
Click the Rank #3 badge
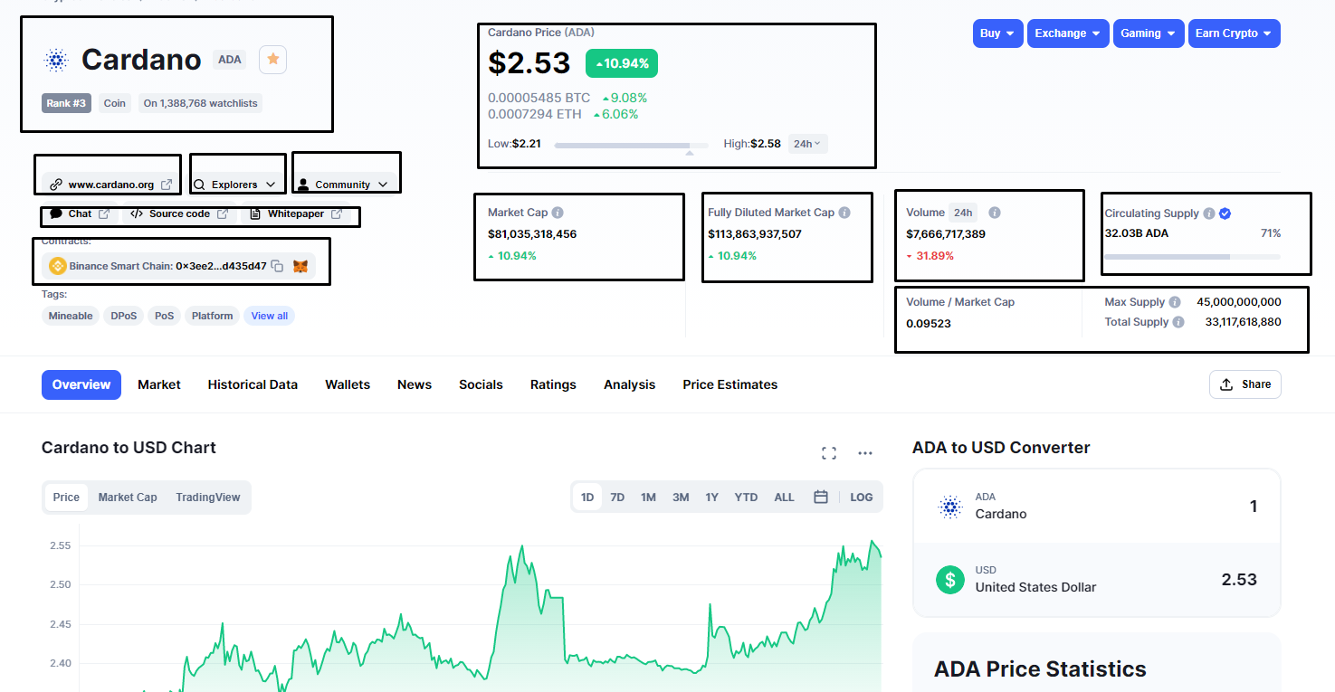(x=66, y=103)
